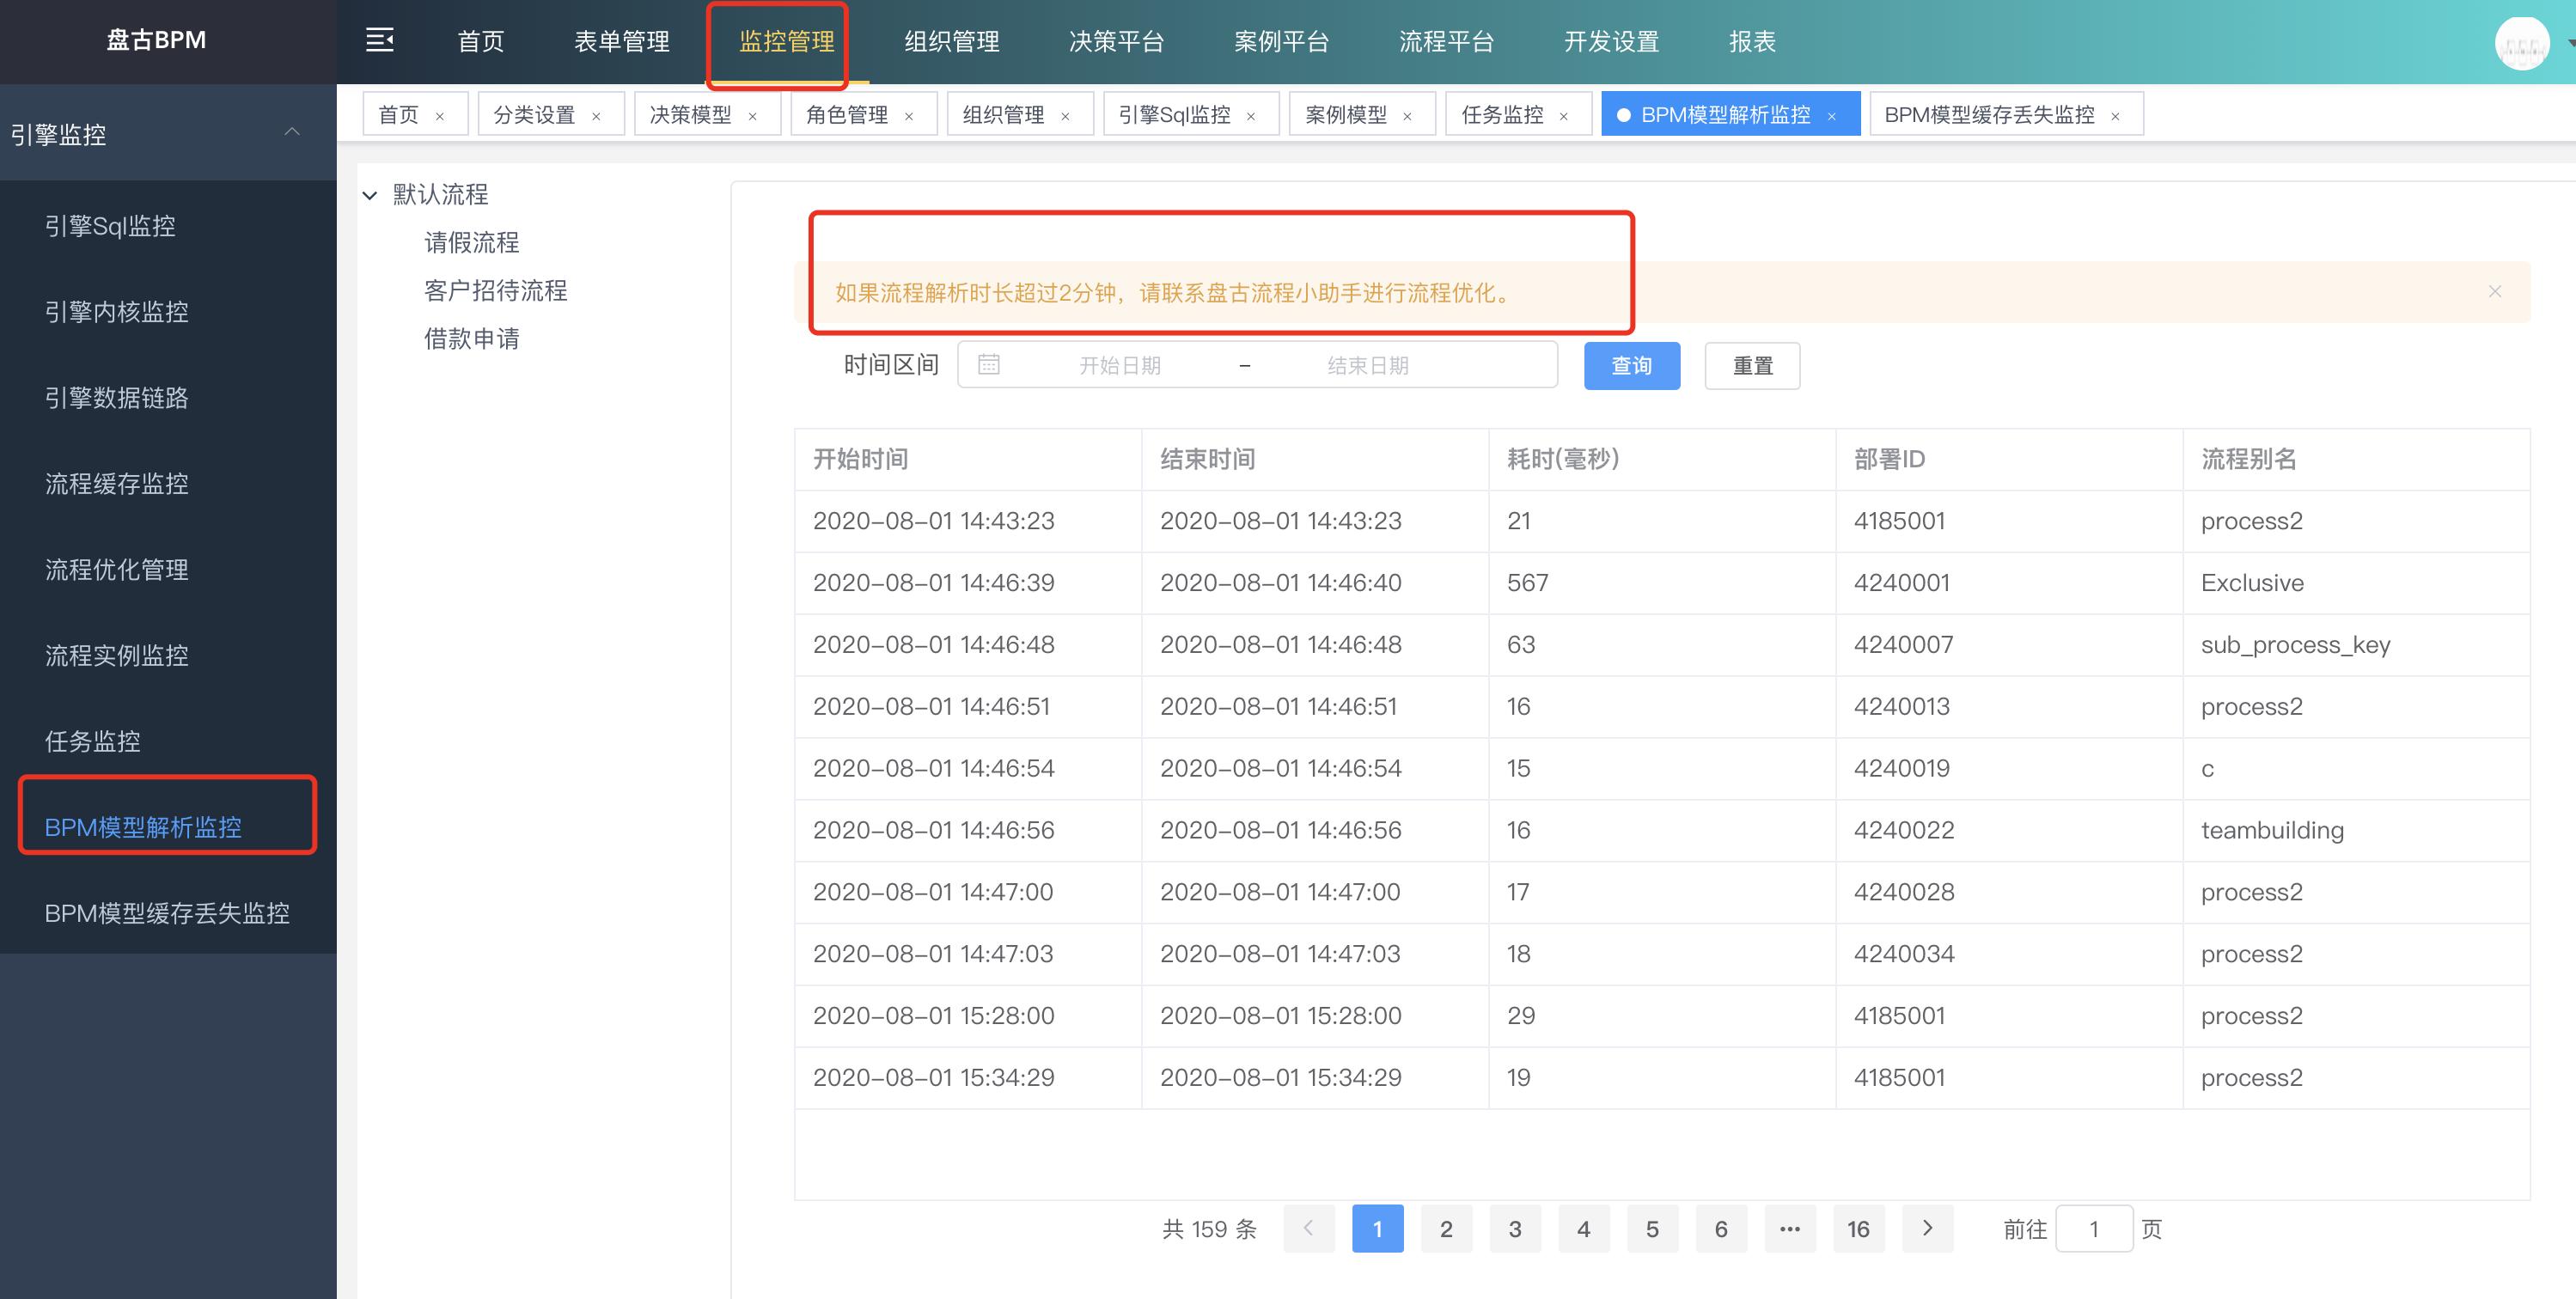
Task: Open 报表 in top navigation
Action: pyautogui.click(x=1752, y=41)
